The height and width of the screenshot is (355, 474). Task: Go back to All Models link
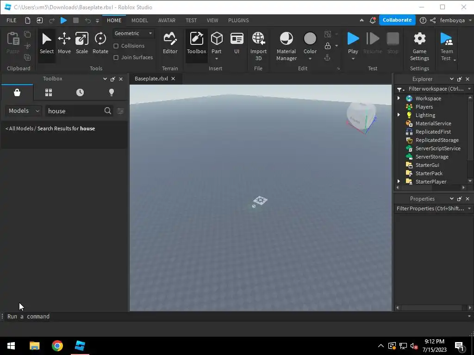pos(19,129)
